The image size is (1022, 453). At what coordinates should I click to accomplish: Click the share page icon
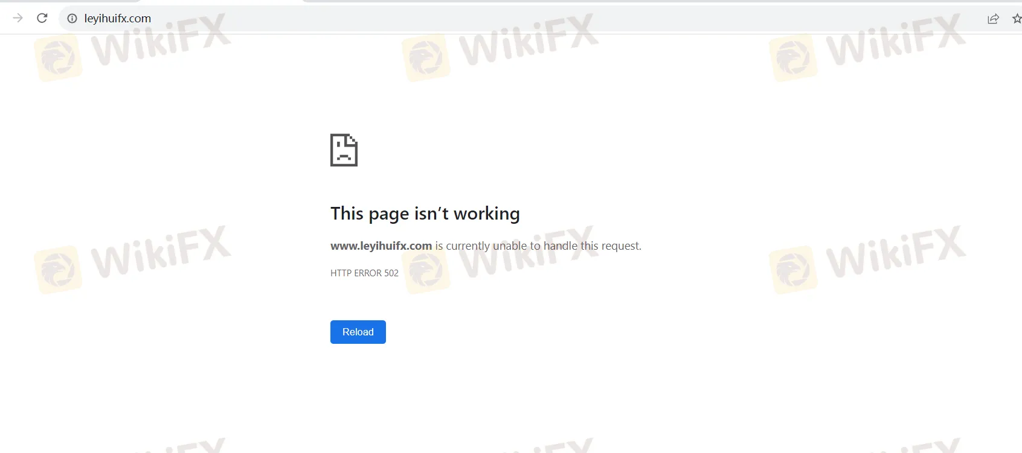tap(993, 19)
